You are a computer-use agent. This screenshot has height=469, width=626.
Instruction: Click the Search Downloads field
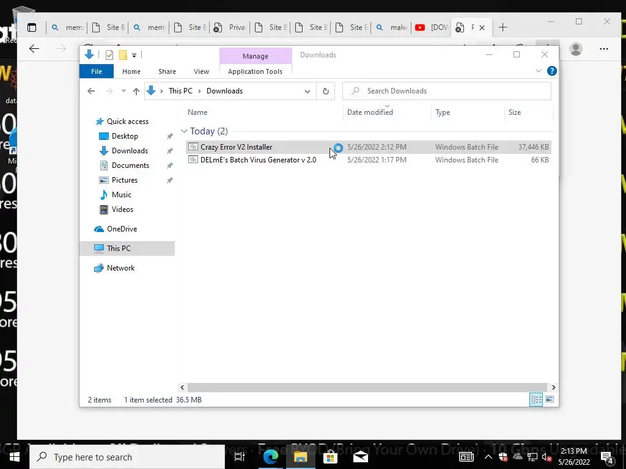[447, 91]
